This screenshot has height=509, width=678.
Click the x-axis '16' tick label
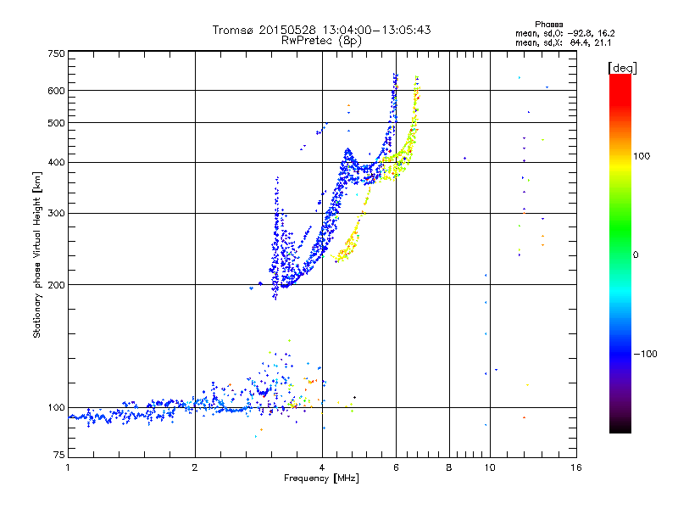pyautogui.click(x=576, y=467)
